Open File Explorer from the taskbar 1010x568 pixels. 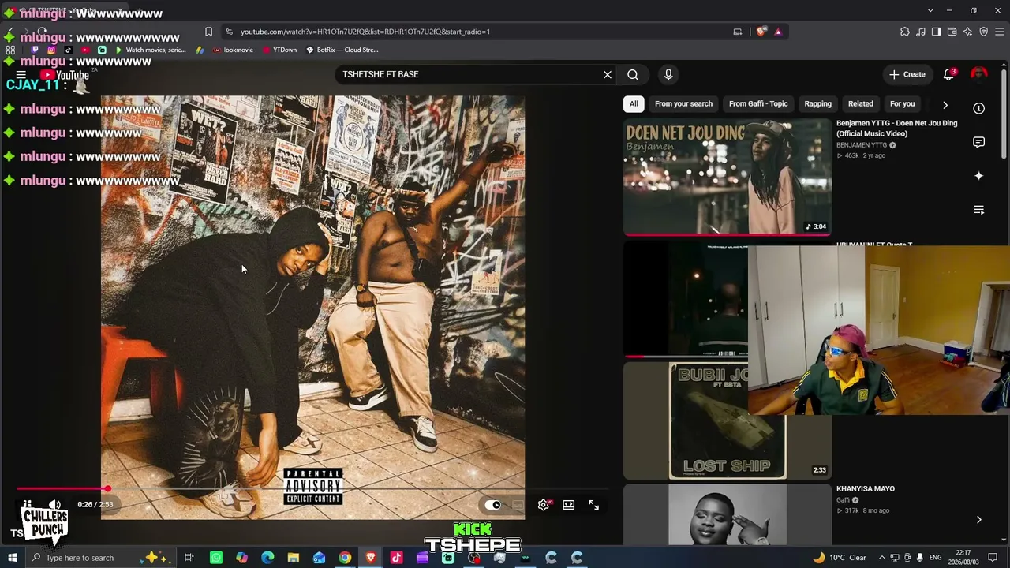coord(293,558)
